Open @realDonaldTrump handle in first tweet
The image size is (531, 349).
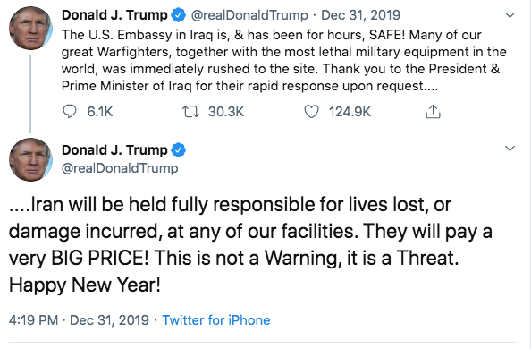point(249,15)
